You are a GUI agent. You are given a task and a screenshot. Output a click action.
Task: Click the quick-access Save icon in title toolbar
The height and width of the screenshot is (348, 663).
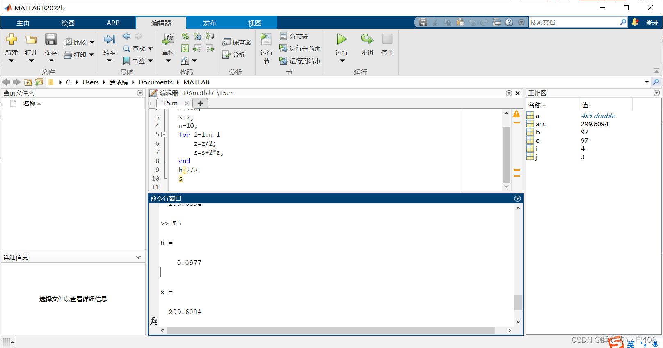pyautogui.click(x=423, y=22)
